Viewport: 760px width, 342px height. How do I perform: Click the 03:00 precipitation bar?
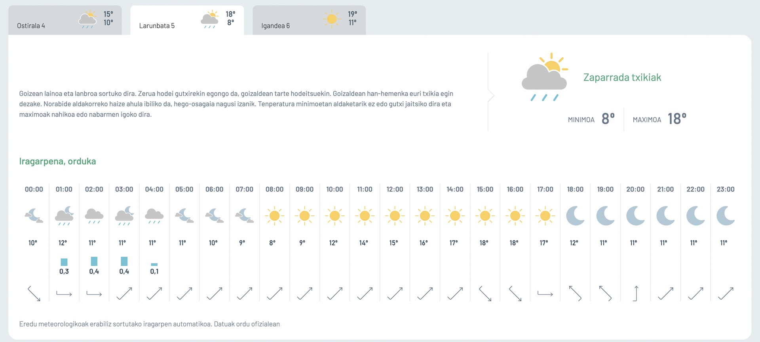coord(124,261)
